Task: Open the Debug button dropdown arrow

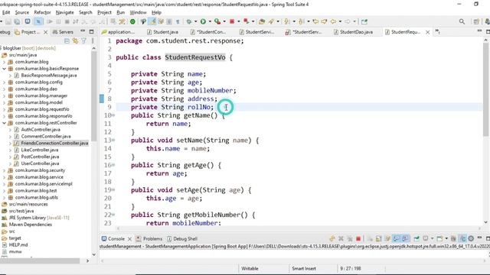Action: click(196, 21)
